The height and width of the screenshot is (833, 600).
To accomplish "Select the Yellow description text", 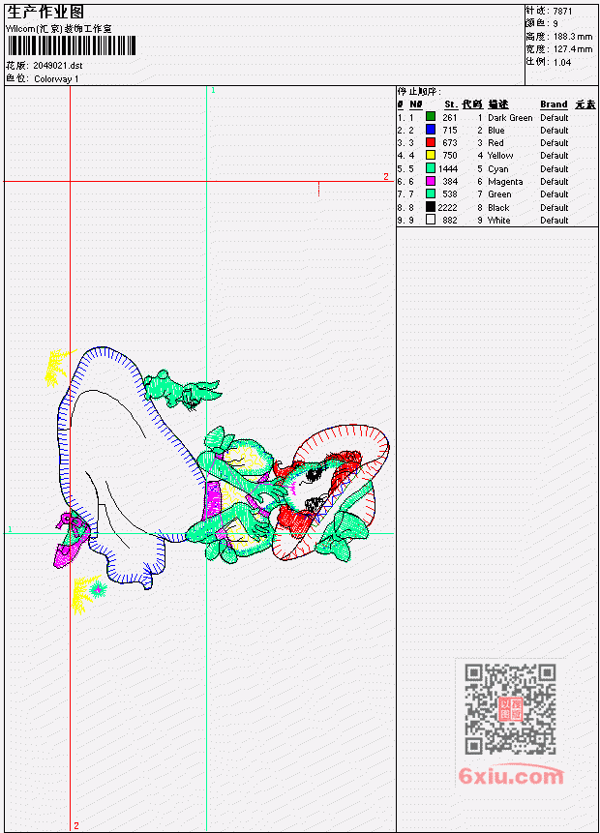I will pyautogui.click(x=500, y=156).
